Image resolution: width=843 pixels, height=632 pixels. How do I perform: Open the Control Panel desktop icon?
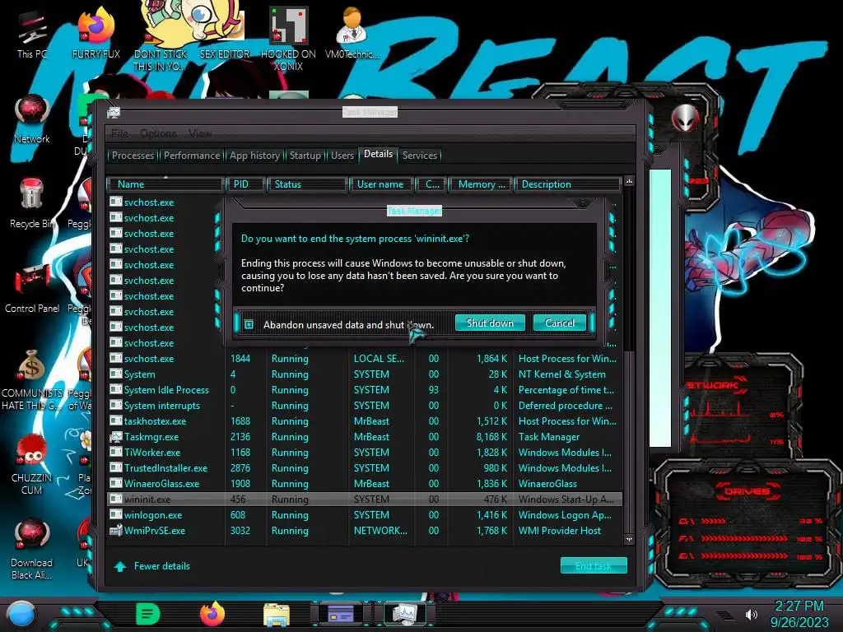32,289
